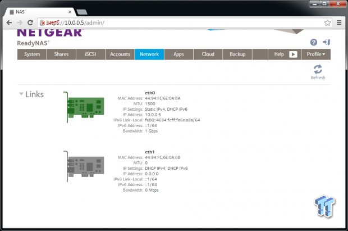This screenshot has width=348, height=231.
Task: Click the MTU value 1500
Action: (x=150, y=104)
